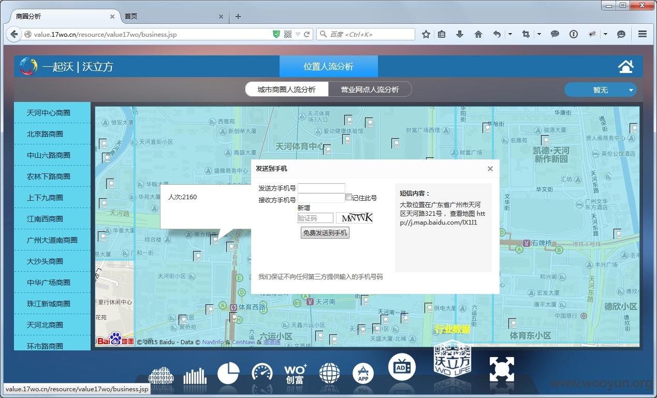Click the QR code icon in address bar
Viewport: 657px width, 398px height.
tap(288, 34)
